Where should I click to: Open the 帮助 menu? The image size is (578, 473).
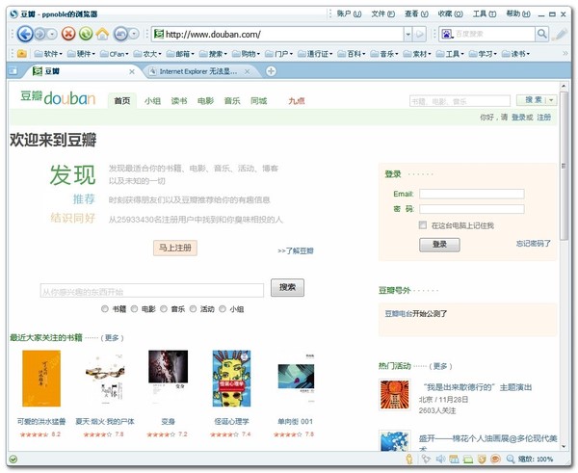click(518, 14)
